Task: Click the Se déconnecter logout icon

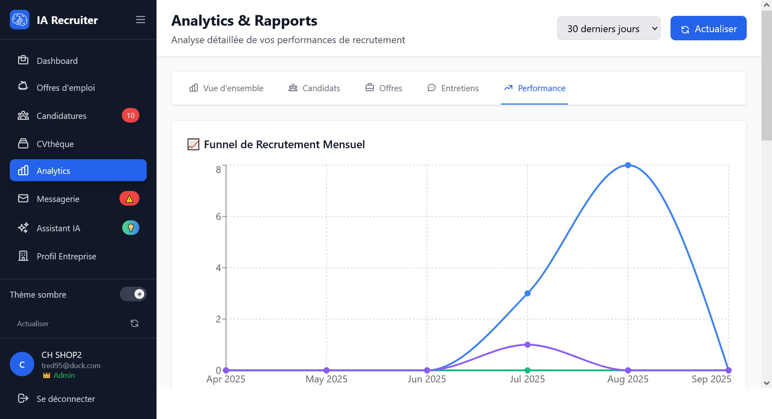Action: pos(22,399)
